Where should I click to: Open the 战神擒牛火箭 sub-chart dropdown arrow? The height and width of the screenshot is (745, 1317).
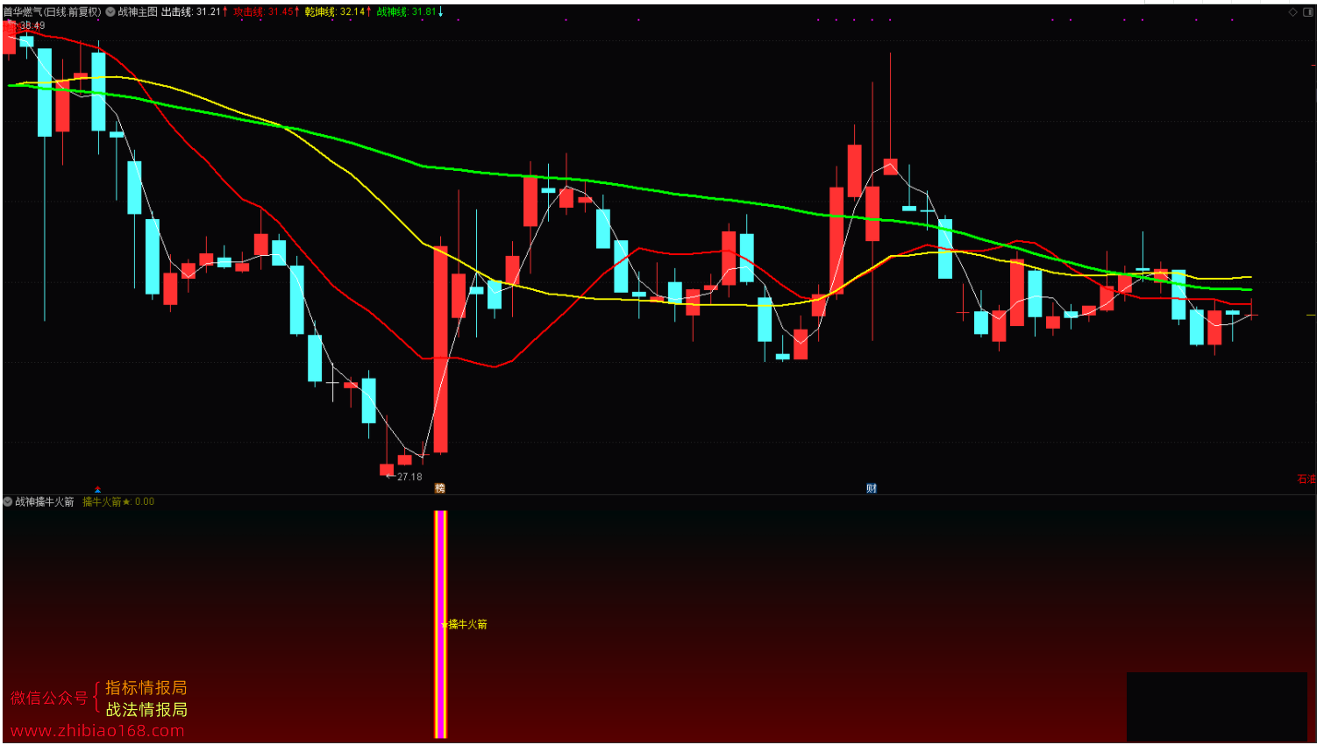[8, 502]
